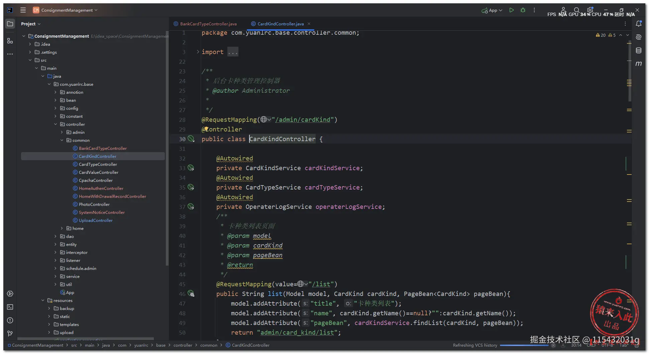Expand the .idea folder
Image resolution: width=649 pixels, height=354 pixels.
coord(30,44)
